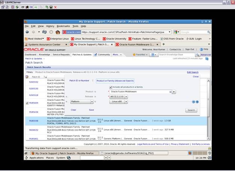Switch to Patch ID or Number tab

pyautogui.click(x=79, y=81)
